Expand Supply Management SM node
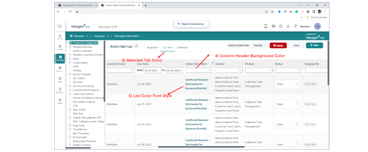Viewport: 368px width, 152px height. (x=70, y=117)
